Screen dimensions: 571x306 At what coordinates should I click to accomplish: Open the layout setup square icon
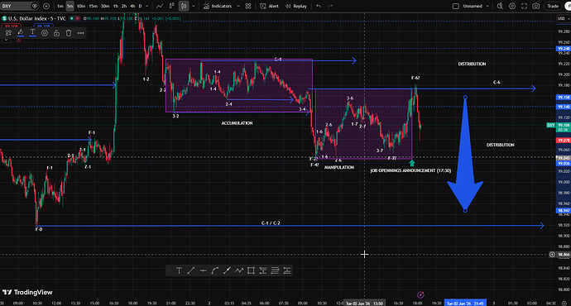pos(456,6)
